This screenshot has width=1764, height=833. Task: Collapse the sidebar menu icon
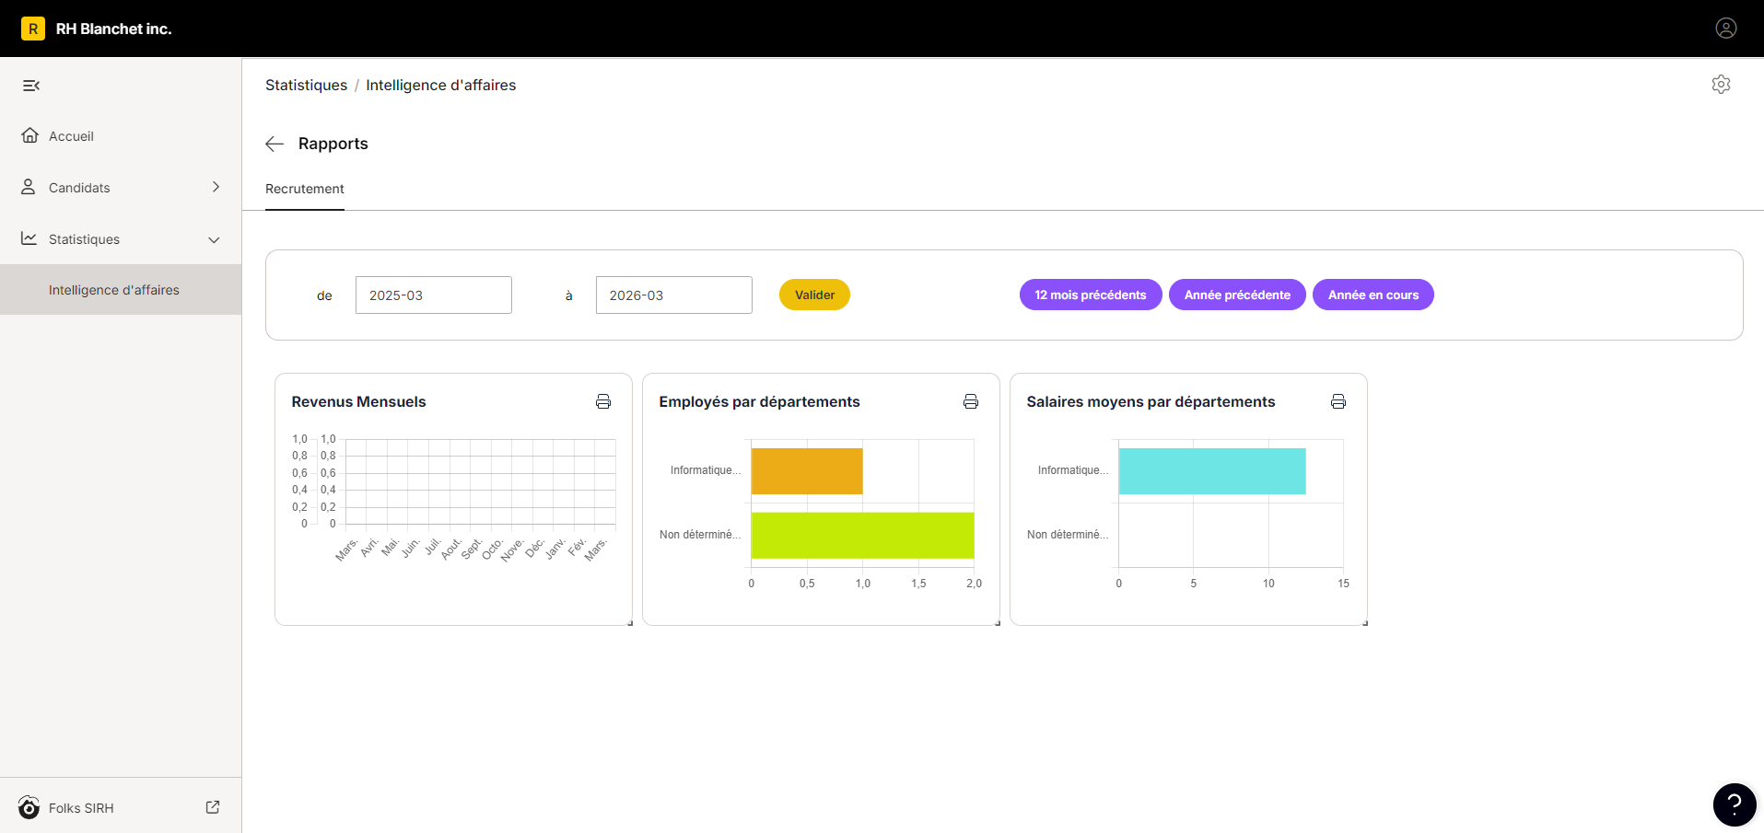click(x=31, y=86)
